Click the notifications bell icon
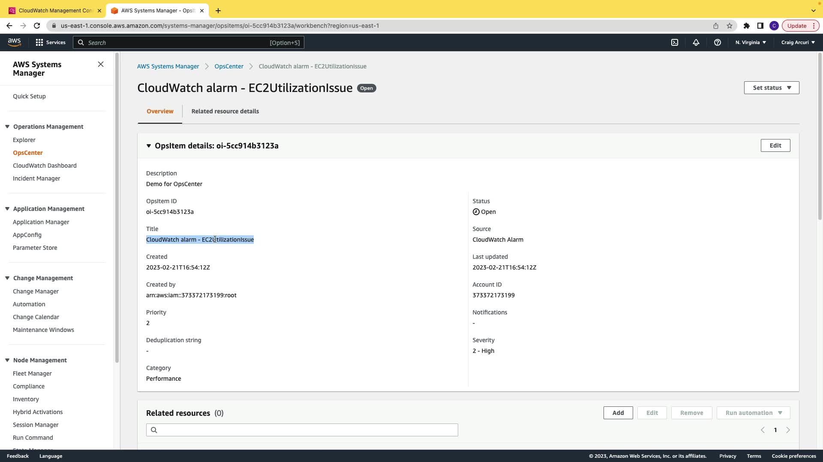 coord(696,42)
